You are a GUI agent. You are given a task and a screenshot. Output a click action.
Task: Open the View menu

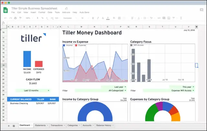click(x=26, y=12)
